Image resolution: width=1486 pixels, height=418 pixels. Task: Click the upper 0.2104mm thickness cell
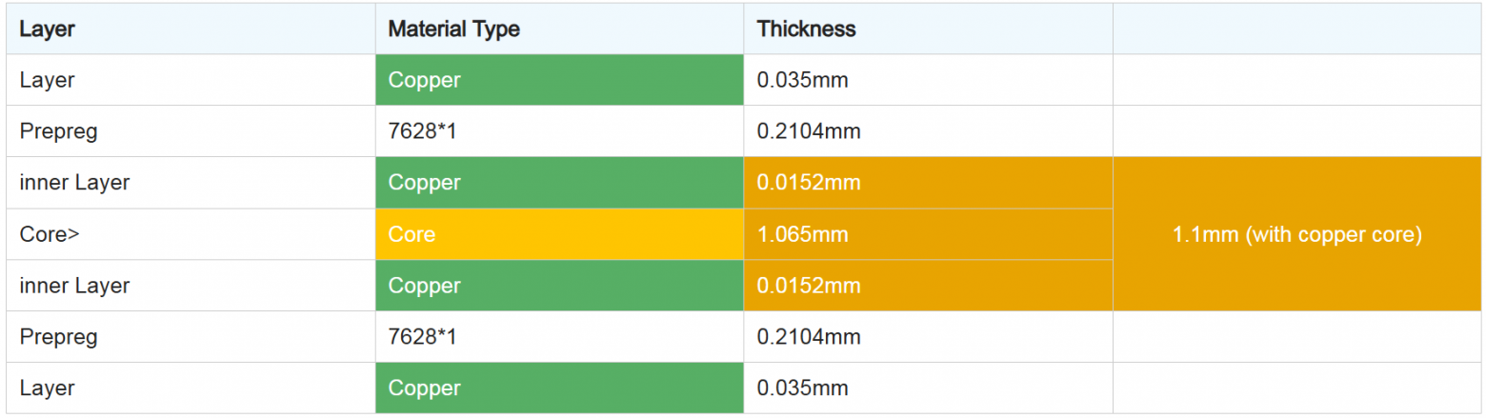click(809, 131)
